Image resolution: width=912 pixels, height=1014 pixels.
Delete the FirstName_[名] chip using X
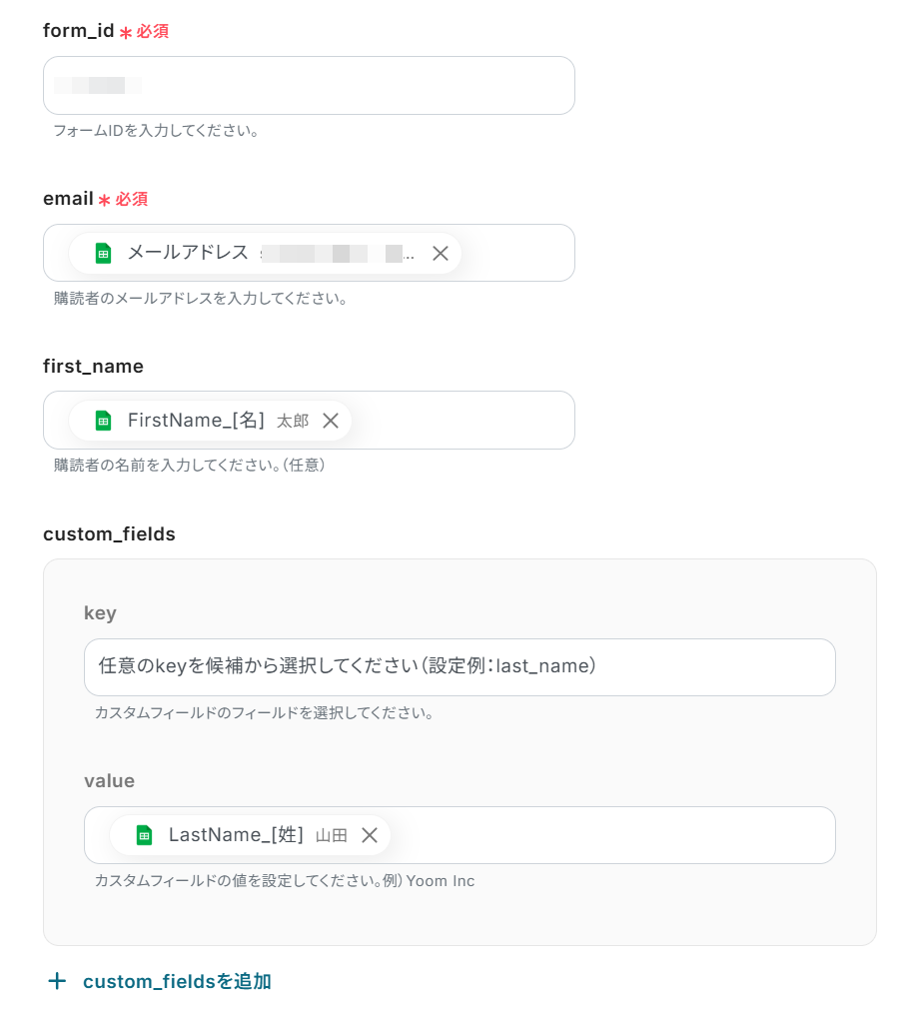[x=331, y=421]
